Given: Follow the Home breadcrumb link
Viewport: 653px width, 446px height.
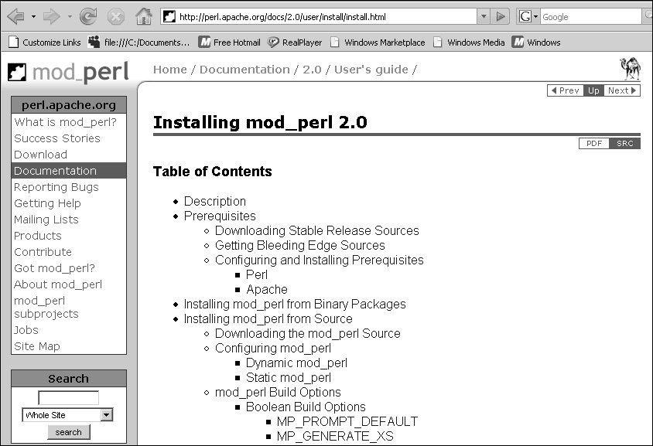Looking at the screenshot, I should [170, 70].
